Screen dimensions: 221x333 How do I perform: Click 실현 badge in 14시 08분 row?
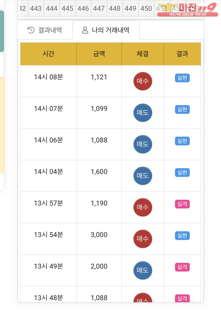182,78
